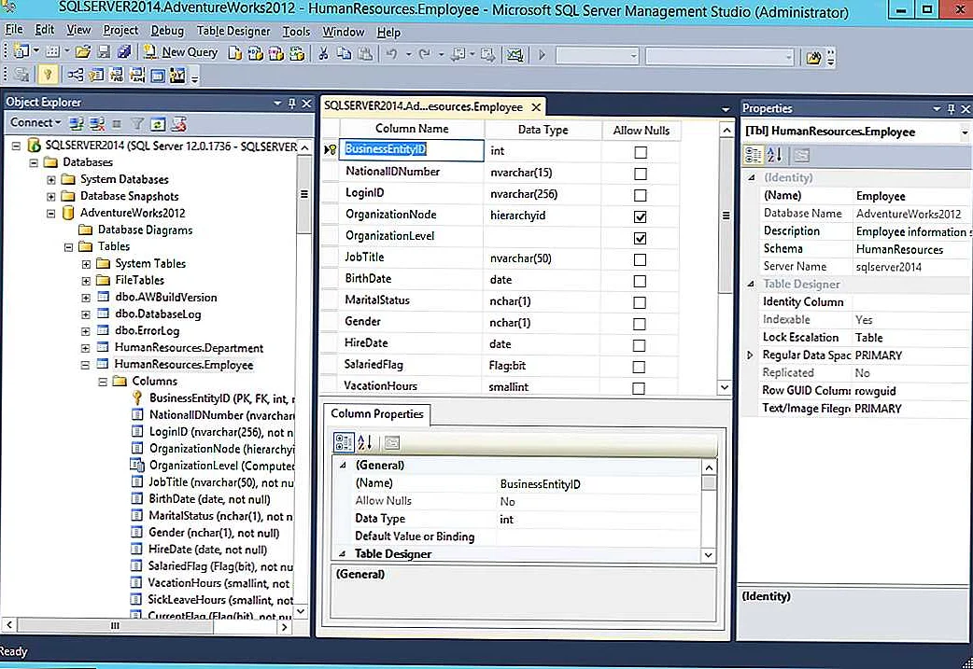Image resolution: width=973 pixels, height=669 pixels.
Task: Toggle Allow Nulls for OrganizationNode
Action: 640,216
